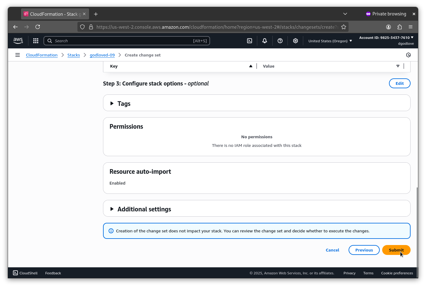Click CloudShell icon in footer
This screenshot has height=287, width=426.
pyautogui.click(x=15, y=273)
